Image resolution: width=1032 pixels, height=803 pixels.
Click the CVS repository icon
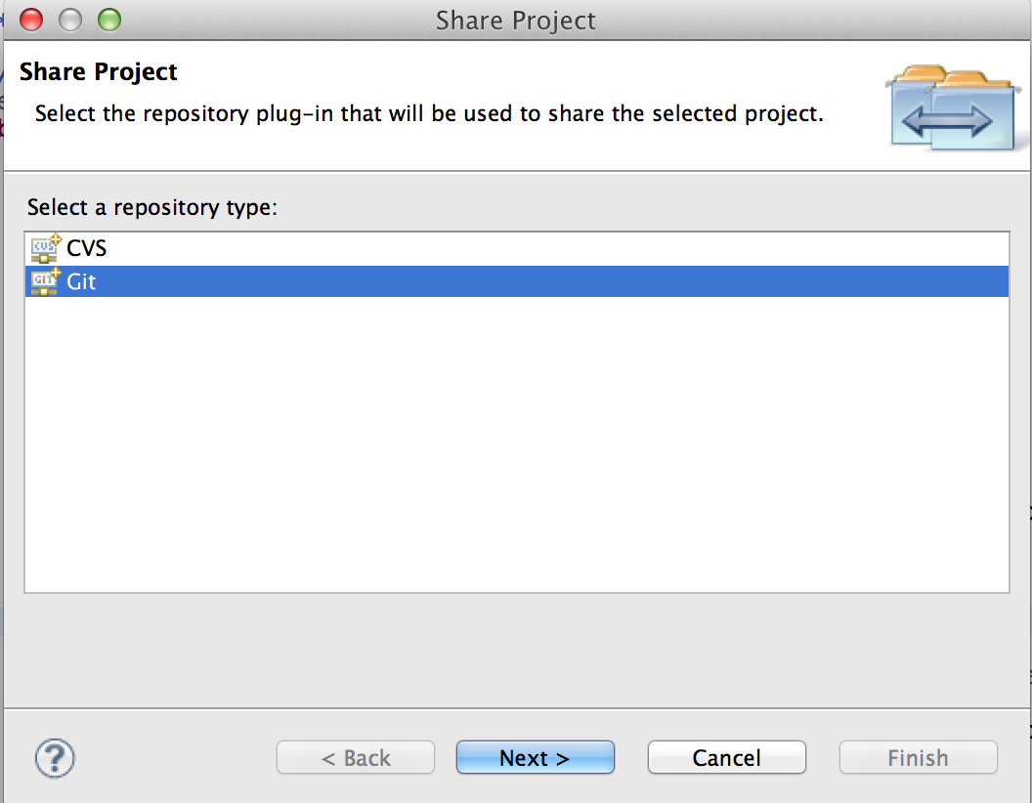click(x=45, y=248)
